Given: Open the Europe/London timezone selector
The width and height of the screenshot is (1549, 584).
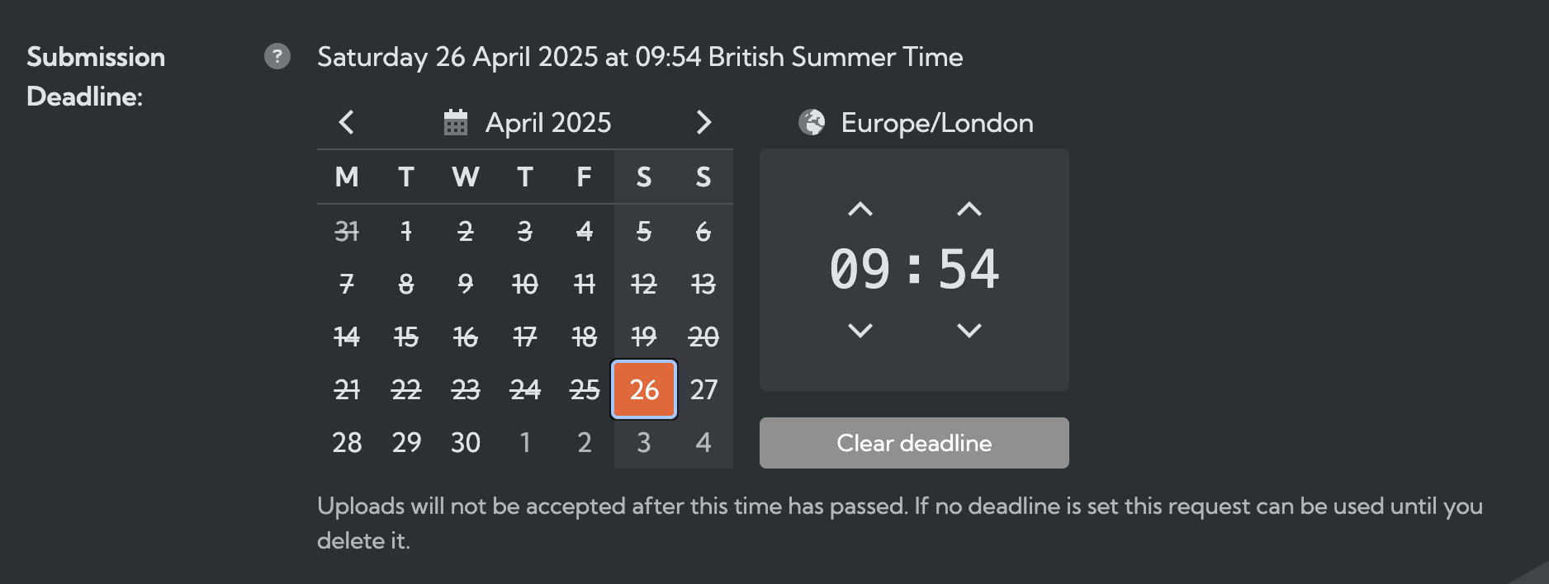Looking at the screenshot, I should (936, 123).
